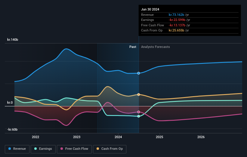The height and width of the screenshot is (157, 247).
Task: Click the orange Cash From Op legend dot
Action: coord(98,149)
